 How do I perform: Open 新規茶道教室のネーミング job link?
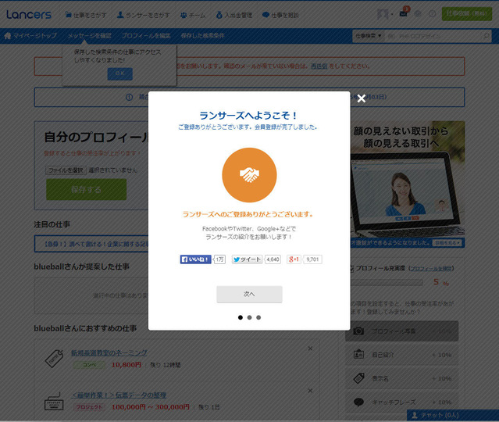(109, 353)
